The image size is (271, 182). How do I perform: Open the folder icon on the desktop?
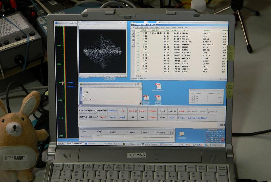click(x=182, y=134)
